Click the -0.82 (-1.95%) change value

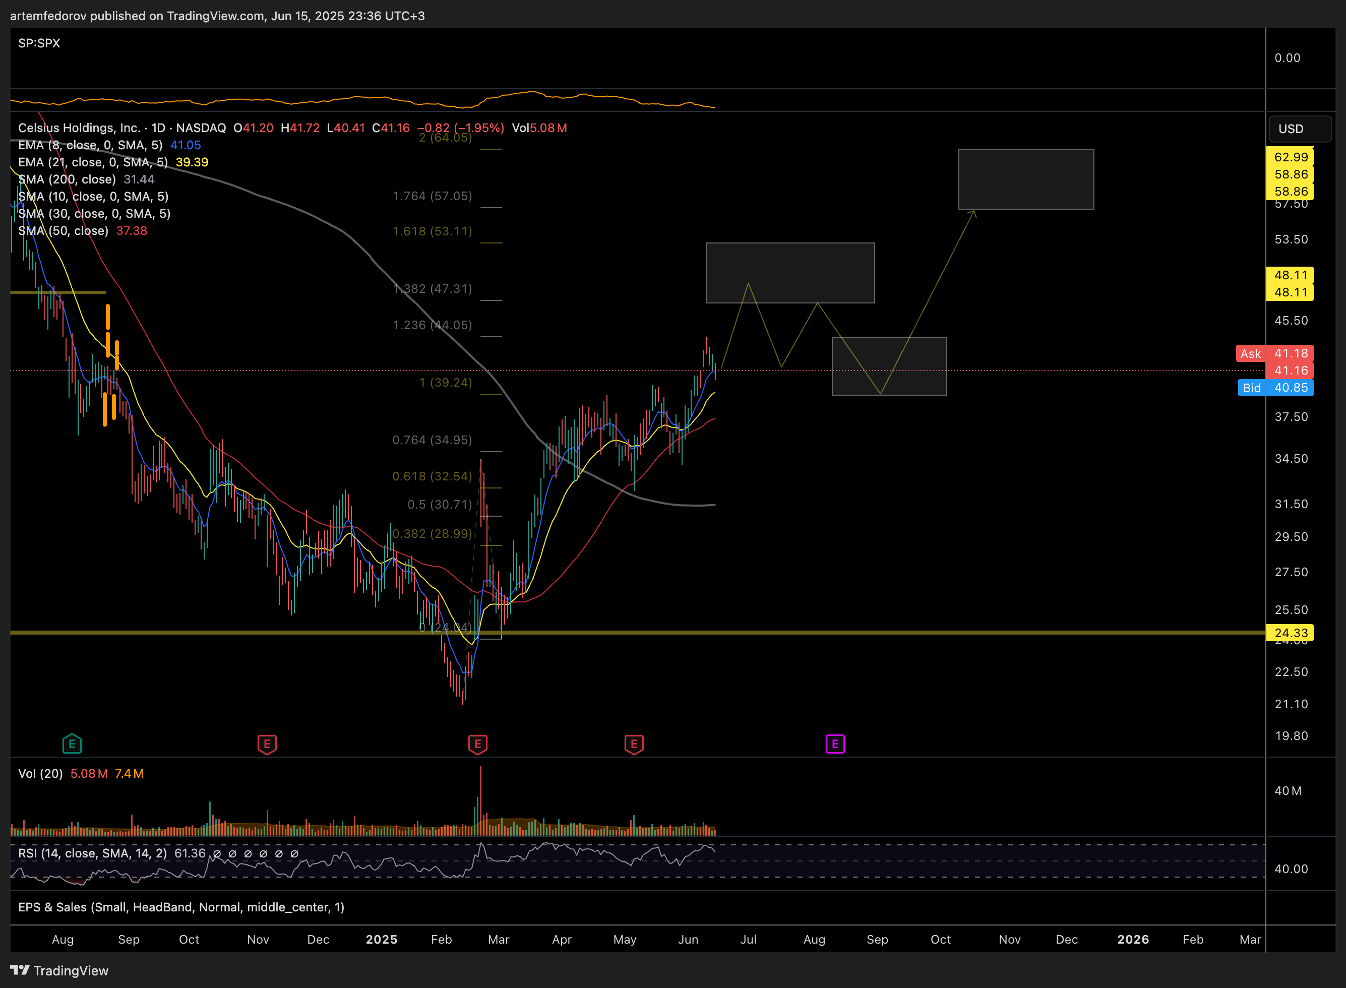460,128
